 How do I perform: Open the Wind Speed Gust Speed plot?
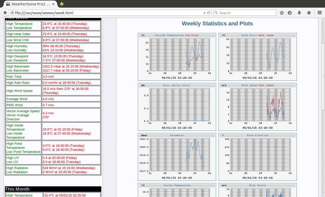pyautogui.click(x=258, y=107)
